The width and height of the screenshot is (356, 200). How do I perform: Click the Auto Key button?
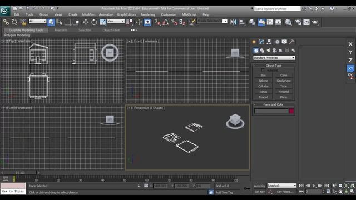(x=260, y=186)
